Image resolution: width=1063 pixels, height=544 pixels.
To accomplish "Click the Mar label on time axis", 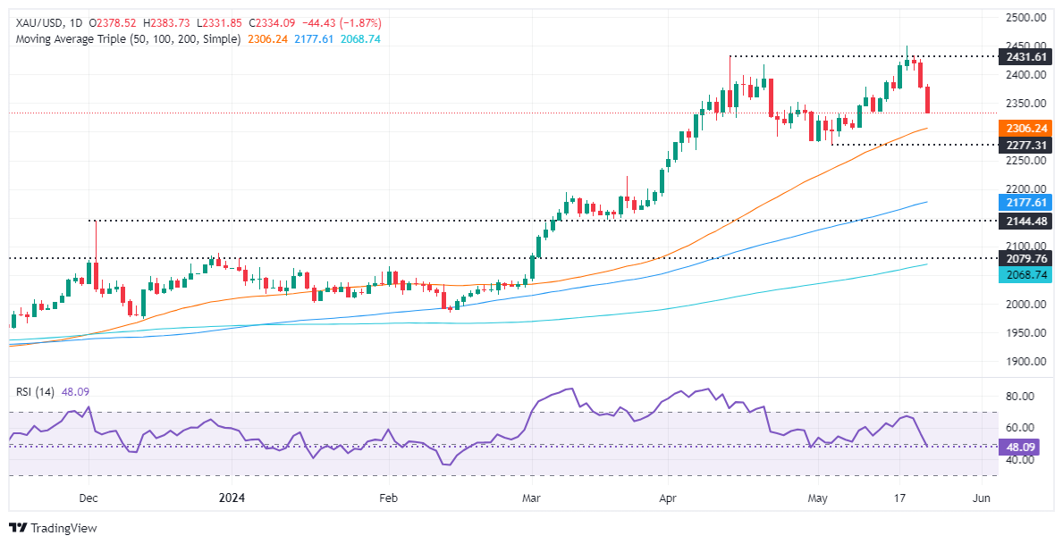I will coord(531,496).
